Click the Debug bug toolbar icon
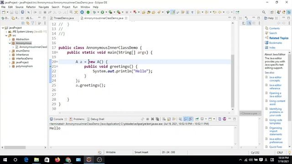This screenshot has height=164, width=292. 94,12
